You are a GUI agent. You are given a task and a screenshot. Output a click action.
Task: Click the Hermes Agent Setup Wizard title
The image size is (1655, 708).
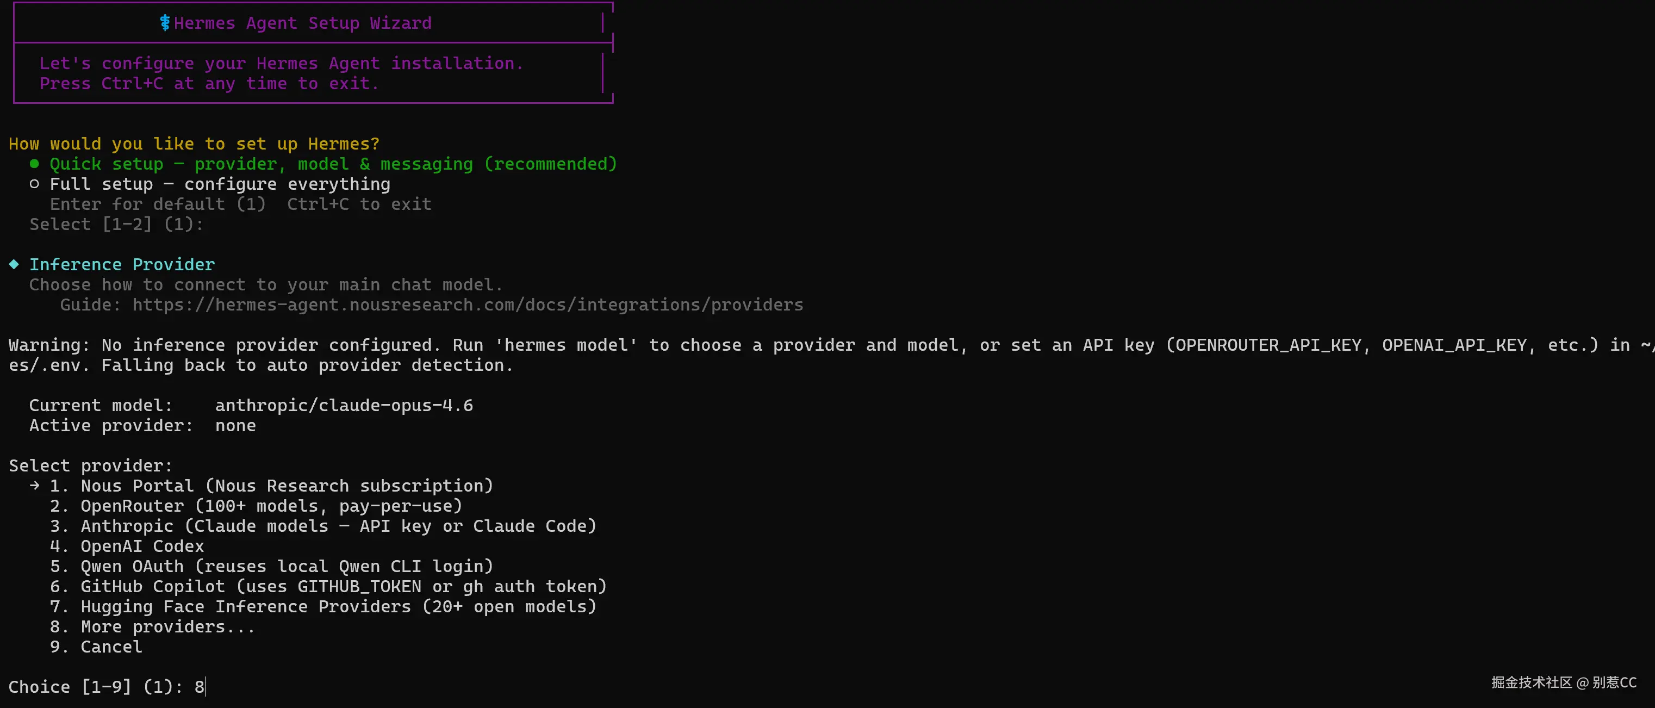click(303, 23)
